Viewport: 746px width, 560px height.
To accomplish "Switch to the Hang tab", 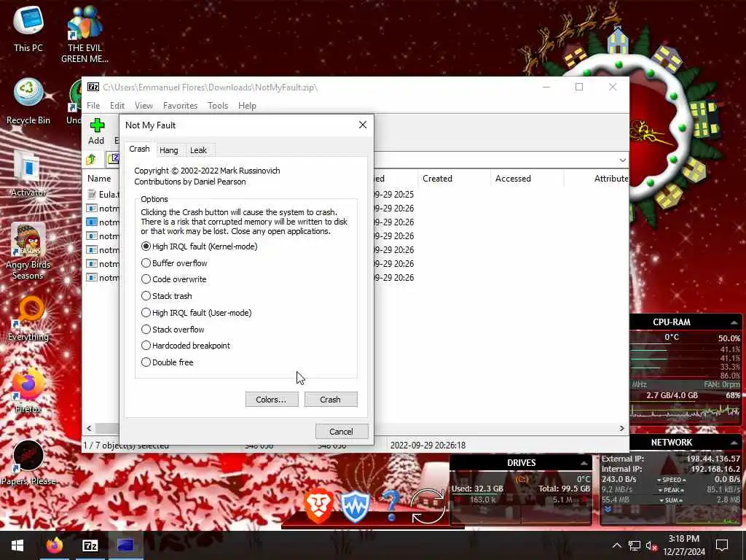I will [x=169, y=150].
